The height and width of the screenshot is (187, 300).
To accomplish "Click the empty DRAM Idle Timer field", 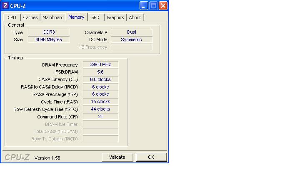I will pos(101,124).
